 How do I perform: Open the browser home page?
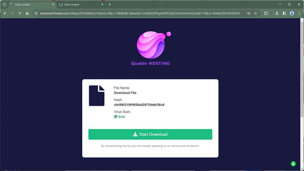(x=27, y=13)
